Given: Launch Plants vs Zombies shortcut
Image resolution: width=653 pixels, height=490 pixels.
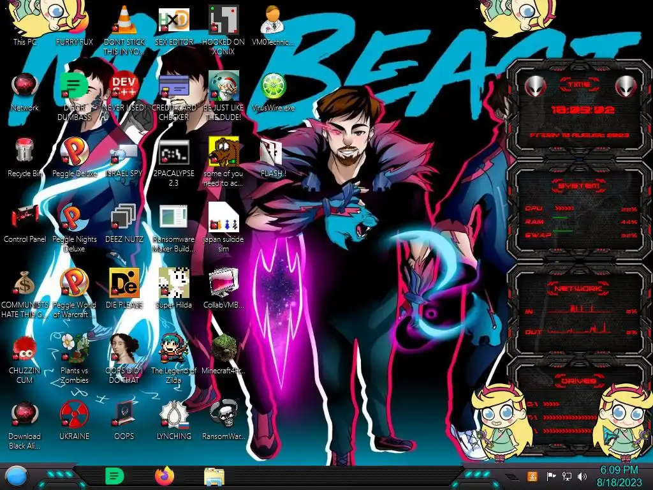Looking at the screenshot, I should tap(74, 359).
